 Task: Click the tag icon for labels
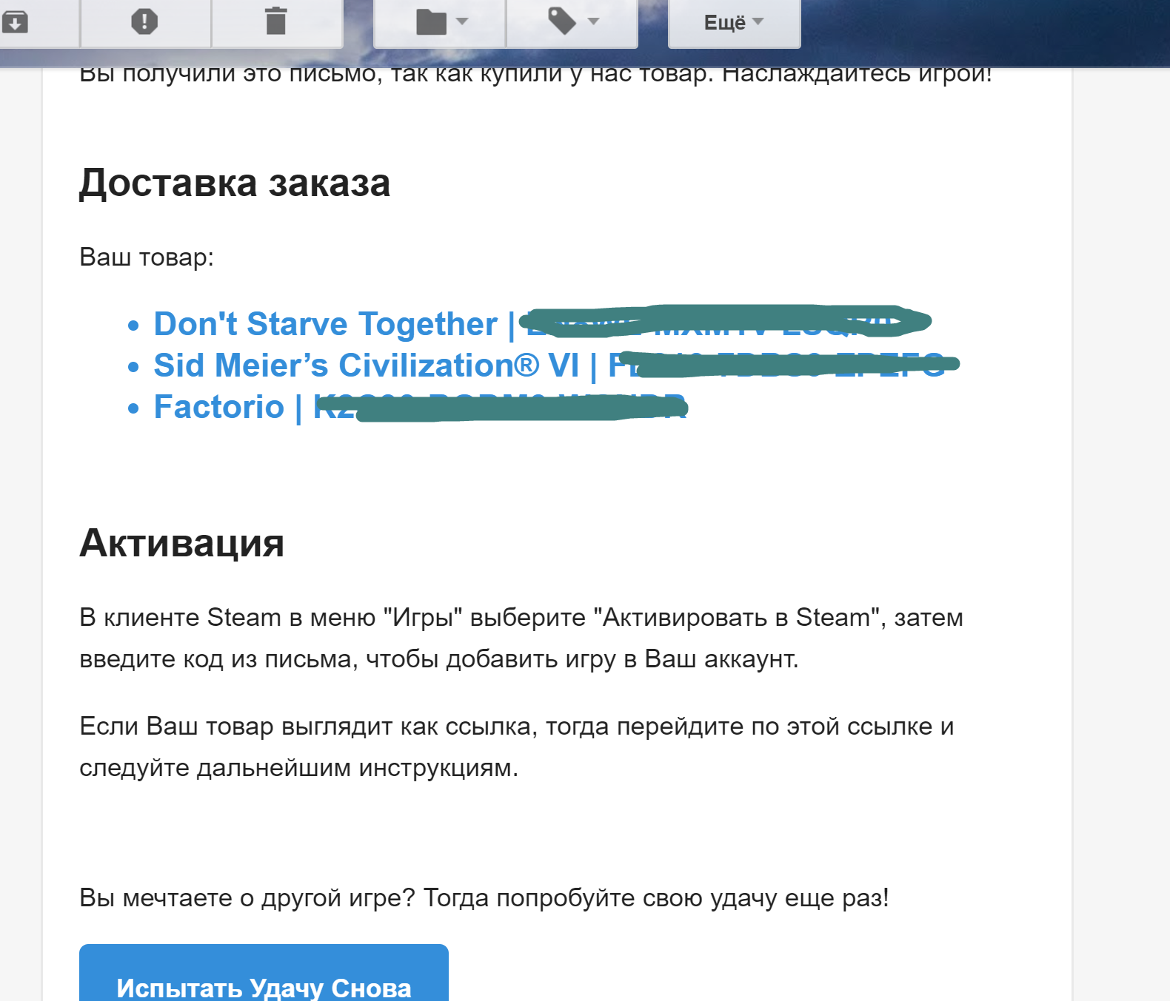point(562,22)
